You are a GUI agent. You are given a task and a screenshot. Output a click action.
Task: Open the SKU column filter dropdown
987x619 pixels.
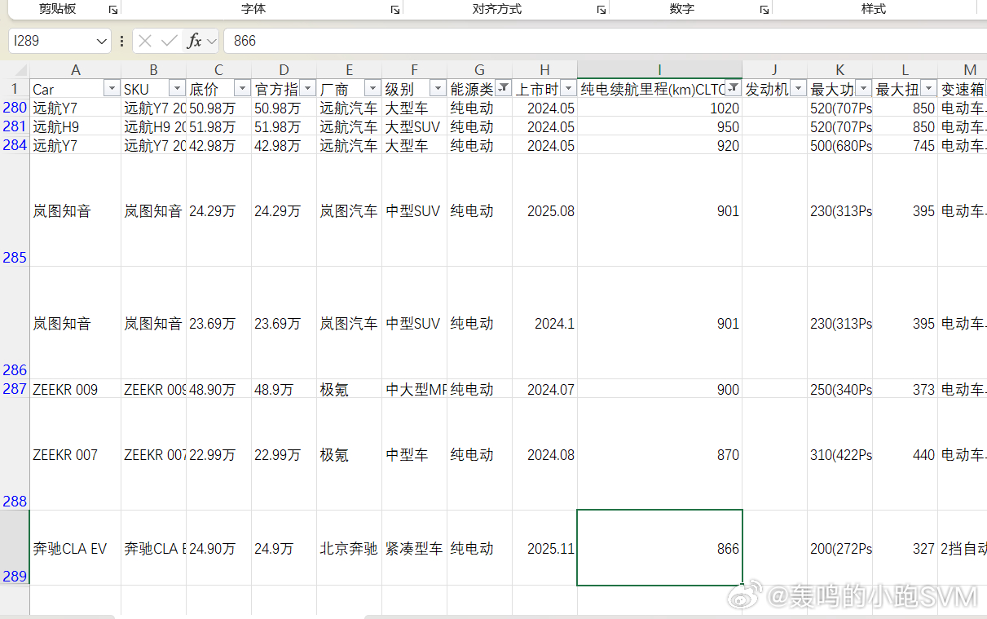[177, 88]
